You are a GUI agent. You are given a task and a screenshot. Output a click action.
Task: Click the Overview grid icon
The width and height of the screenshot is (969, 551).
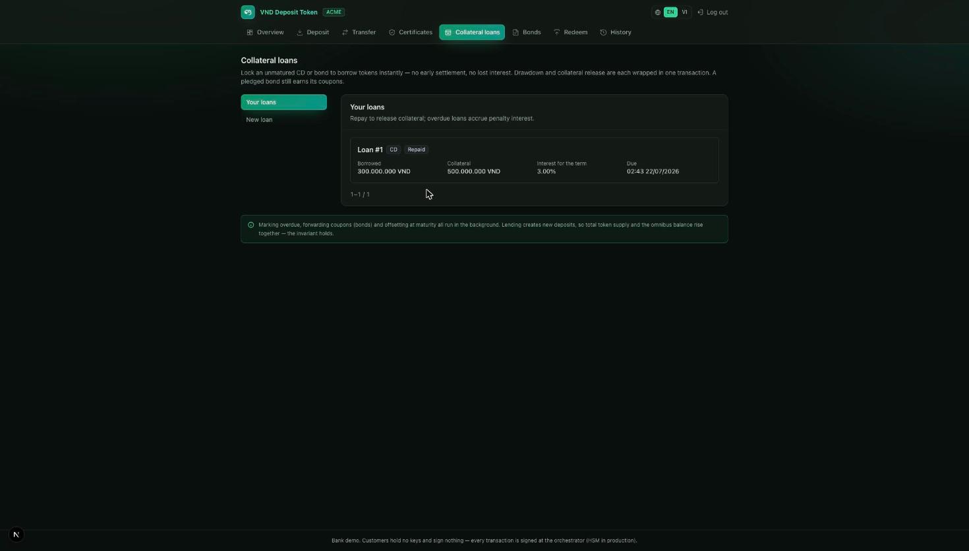tap(250, 32)
